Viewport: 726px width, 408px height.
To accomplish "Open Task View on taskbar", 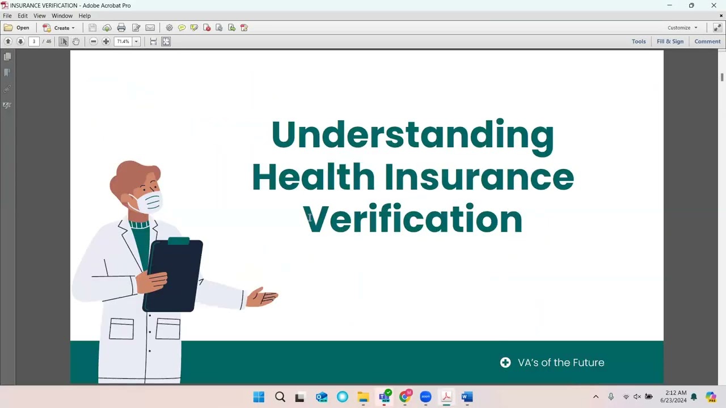I will 300,397.
